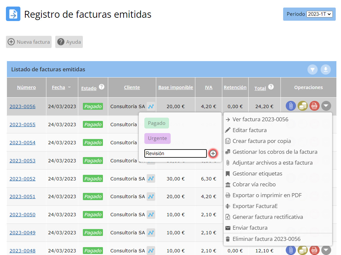The width and height of the screenshot is (341, 255).
Task: Expand the operations arrow for invoice 2023-0048
Action: [326, 250]
